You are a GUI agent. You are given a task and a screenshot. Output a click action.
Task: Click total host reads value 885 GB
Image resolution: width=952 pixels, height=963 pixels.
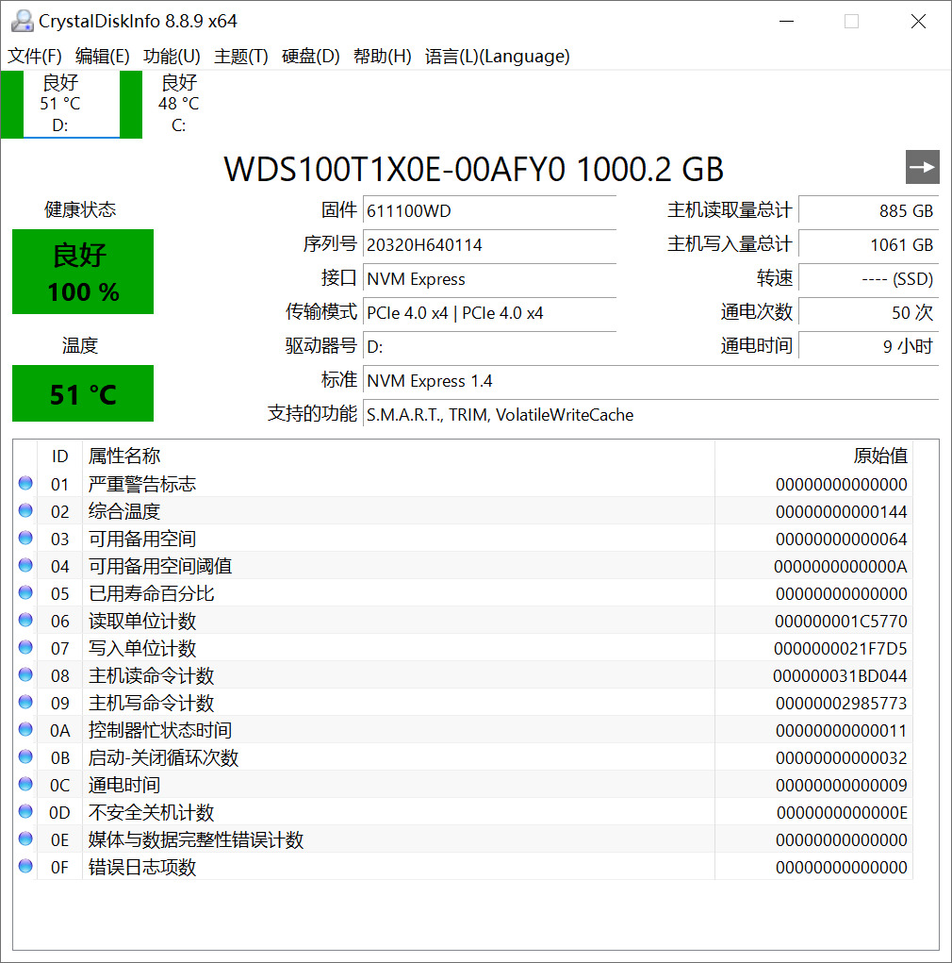pyautogui.click(x=869, y=211)
